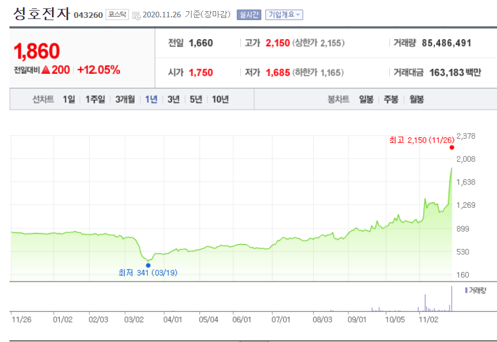Click the 최저 341 (03/19) chart label
This screenshot has height=342, width=497.
click(148, 273)
